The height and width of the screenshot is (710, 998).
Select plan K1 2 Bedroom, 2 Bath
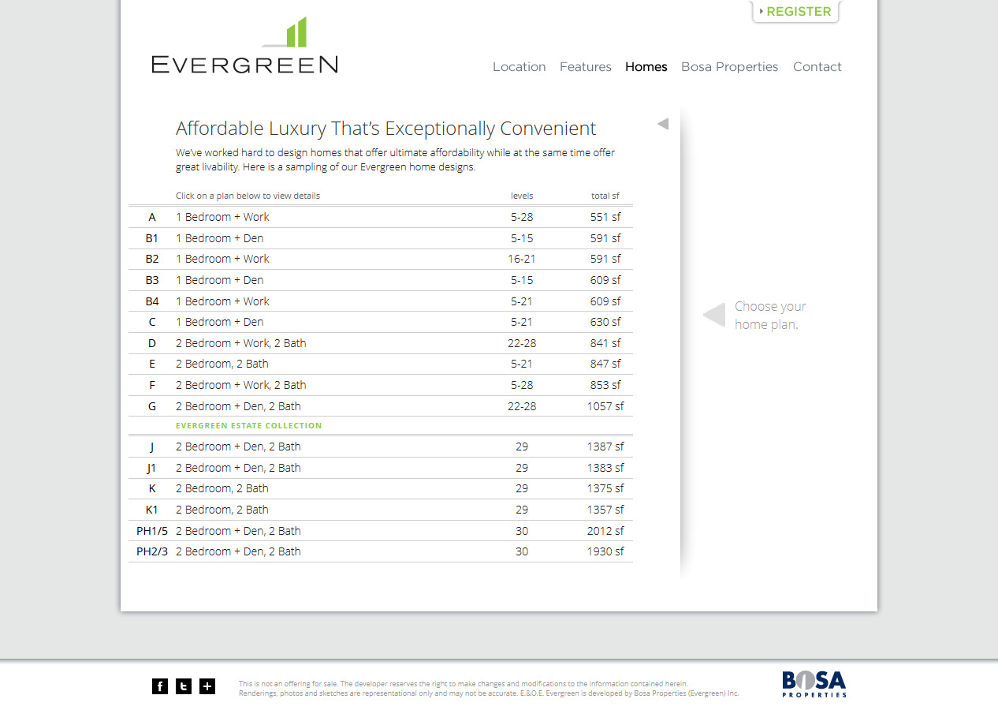381,510
